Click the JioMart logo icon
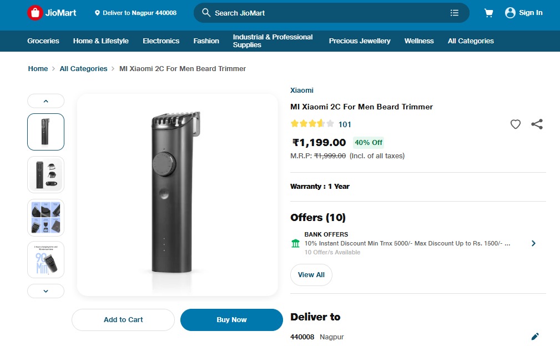Image resolution: width=560 pixels, height=346 pixels. pyautogui.click(x=35, y=13)
